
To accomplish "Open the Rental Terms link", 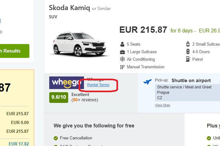I will (98, 85).
